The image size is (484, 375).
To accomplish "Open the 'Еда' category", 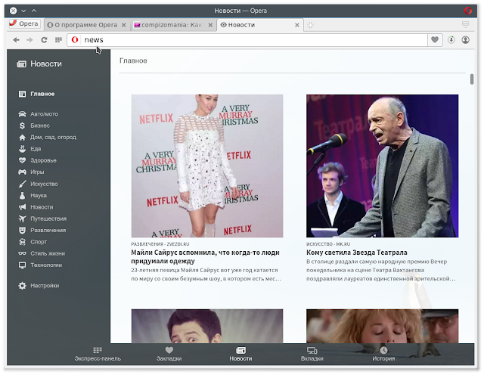I will (x=29, y=149).
